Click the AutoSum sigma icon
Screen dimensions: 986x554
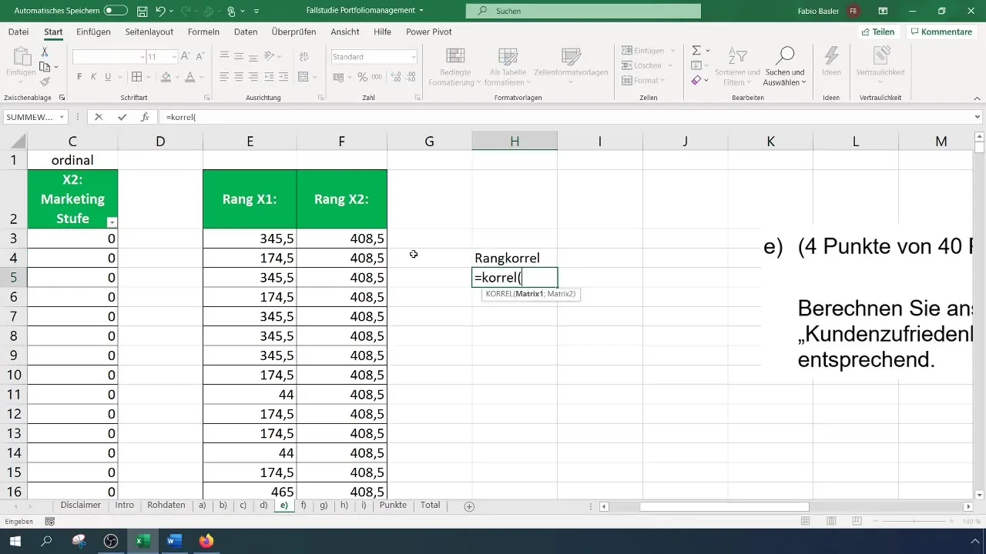[x=696, y=50]
